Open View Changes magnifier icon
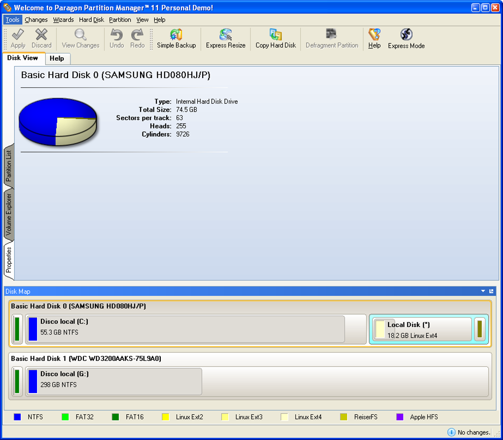The width and height of the screenshot is (503, 440). click(80, 34)
